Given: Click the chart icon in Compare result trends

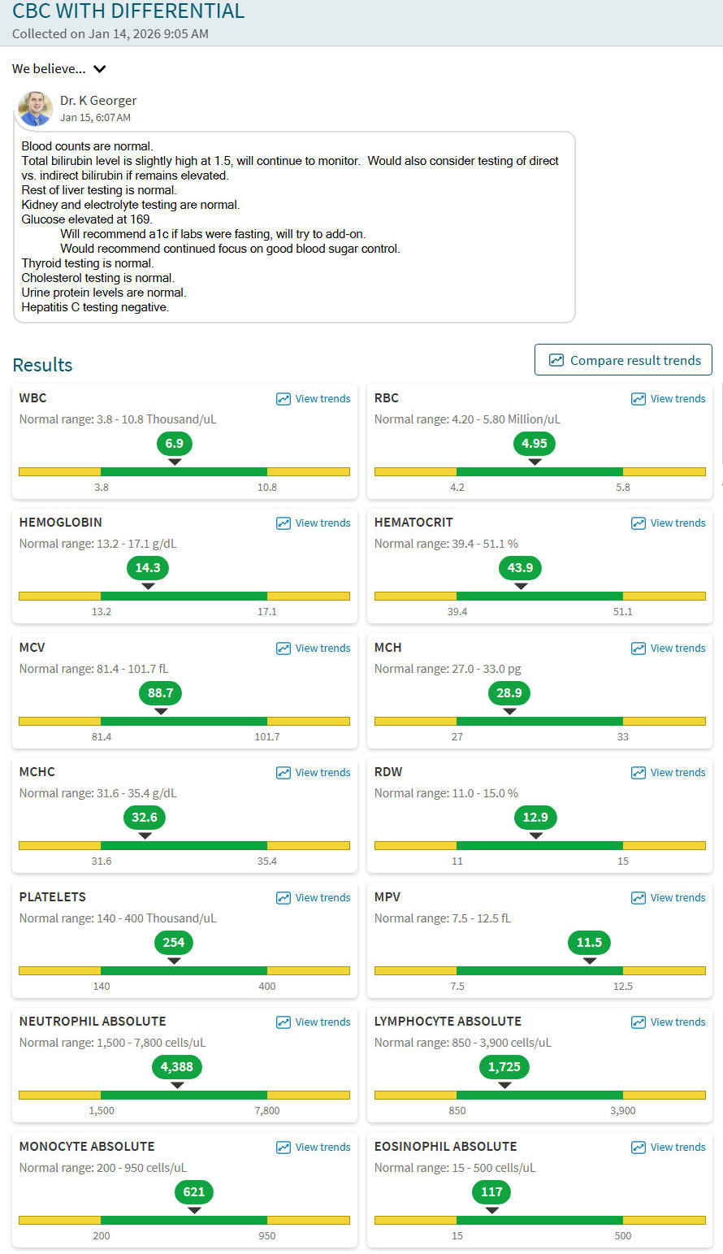Looking at the screenshot, I should (x=556, y=360).
